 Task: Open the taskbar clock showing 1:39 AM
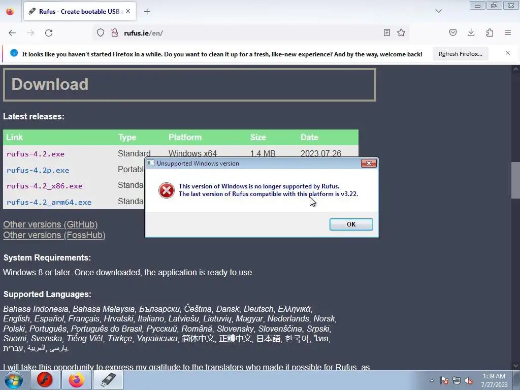click(x=494, y=380)
